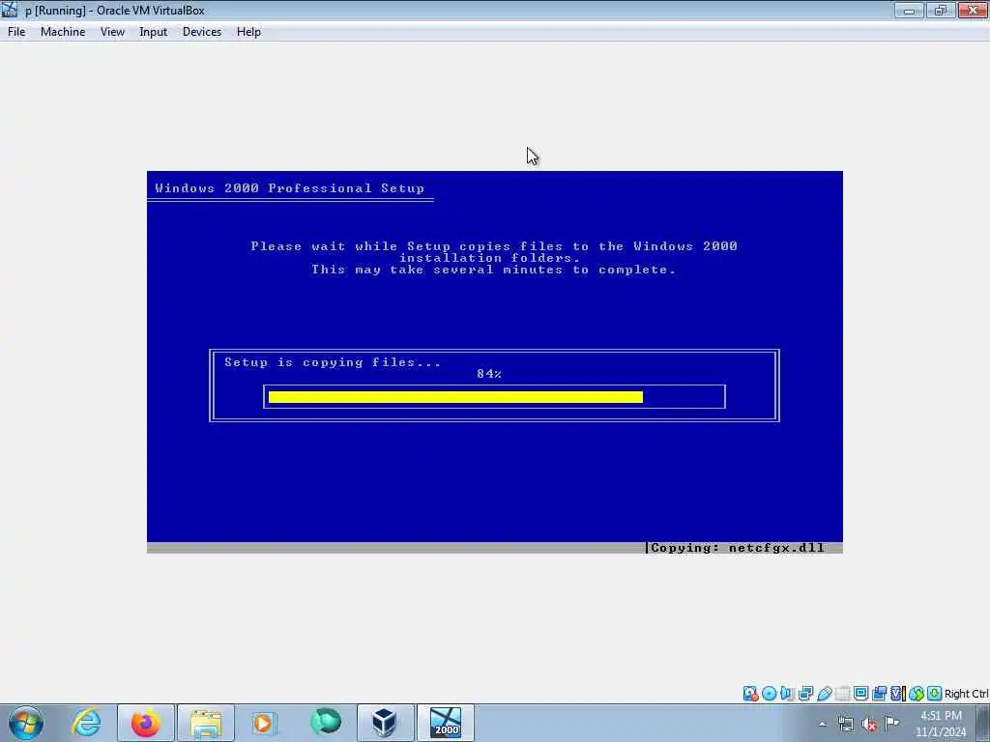Click the muted volume tray icon
The height and width of the screenshot is (742, 990).
[x=869, y=724]
